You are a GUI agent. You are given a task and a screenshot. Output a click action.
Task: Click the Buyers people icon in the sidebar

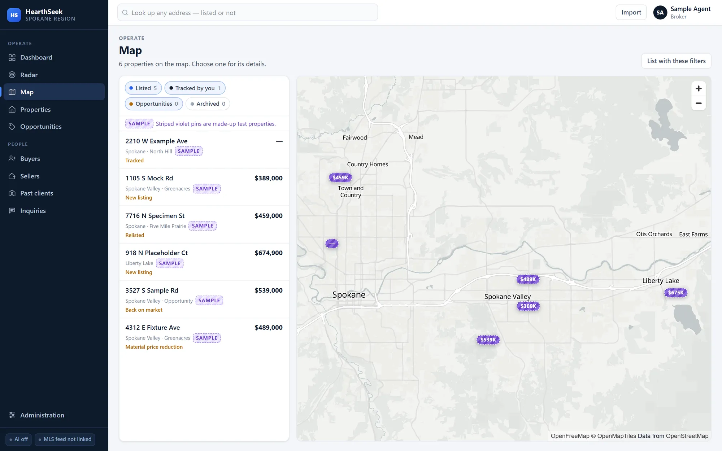pyautogui.click(x=12, y=159)
